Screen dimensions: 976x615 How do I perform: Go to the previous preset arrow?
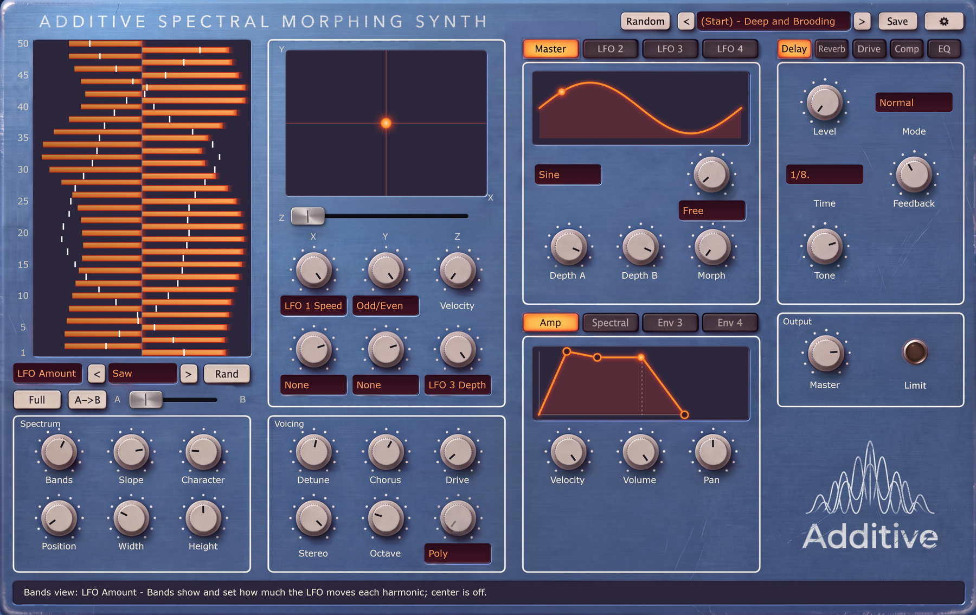[686, 21]
